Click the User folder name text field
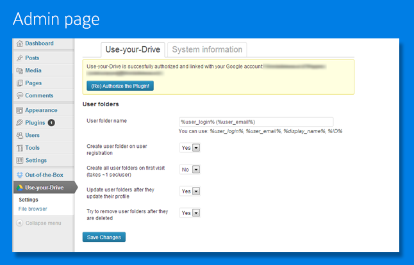Viewport: 414px width, 265px height. click(256, 122)
